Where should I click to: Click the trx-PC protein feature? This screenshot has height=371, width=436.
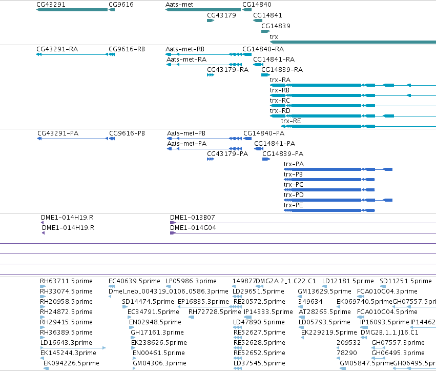pos(329,190)
